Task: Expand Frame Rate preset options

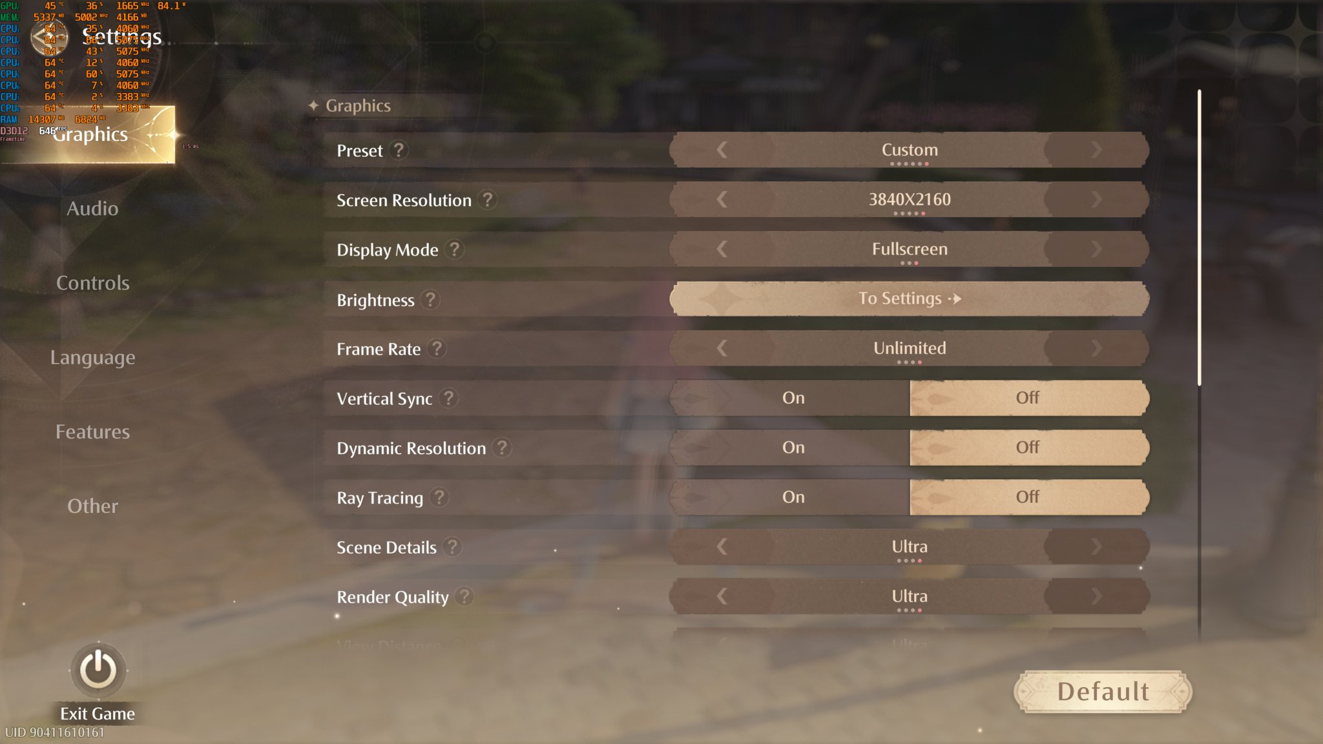Action: [x=1096, y=348]
